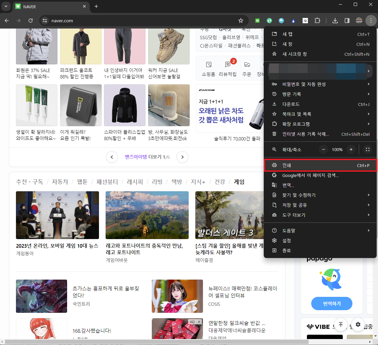Expand the 북마크 및 목록 submenu
The width and height of the screenshot is (378, 345).
click(298, 114)
